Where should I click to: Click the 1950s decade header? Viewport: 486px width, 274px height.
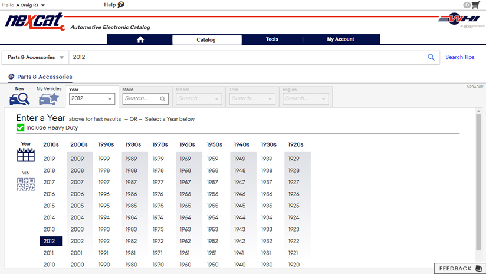click(x=215, y=144)
